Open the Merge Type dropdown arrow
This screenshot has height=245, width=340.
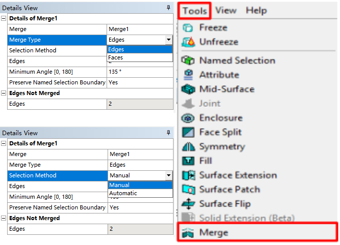[x=168, y=40]
